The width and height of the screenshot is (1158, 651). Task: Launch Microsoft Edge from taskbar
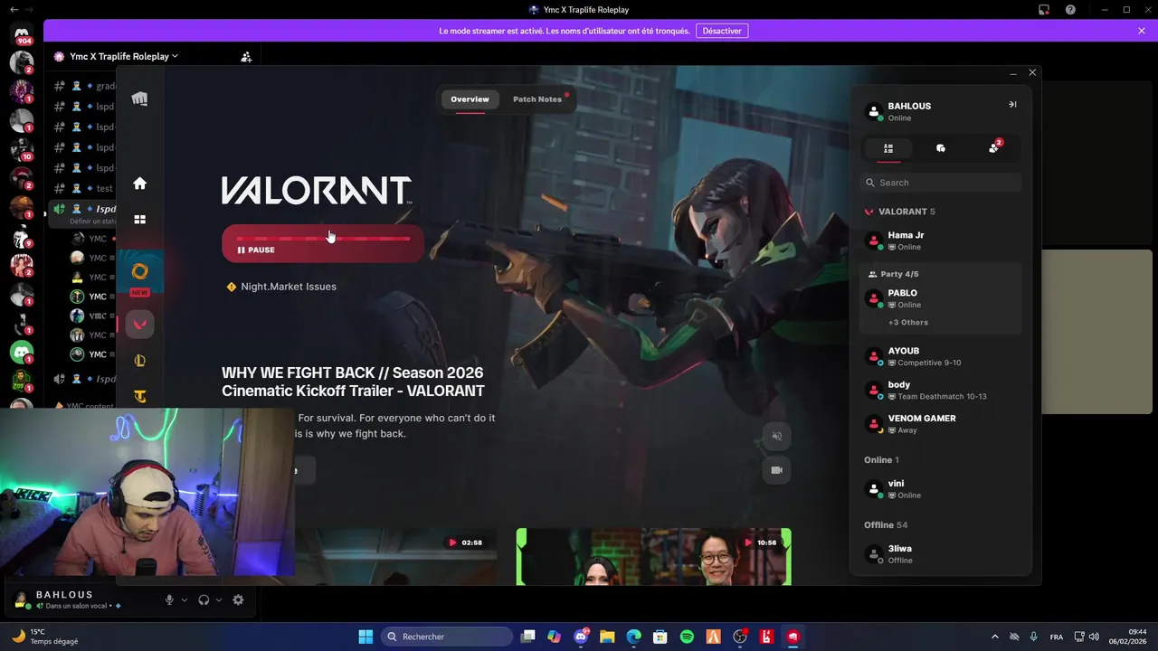pyautogui.click(x=634, y=637)
